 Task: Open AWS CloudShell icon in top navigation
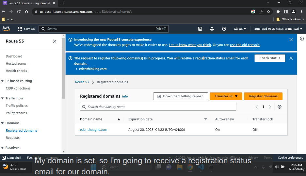200,29
